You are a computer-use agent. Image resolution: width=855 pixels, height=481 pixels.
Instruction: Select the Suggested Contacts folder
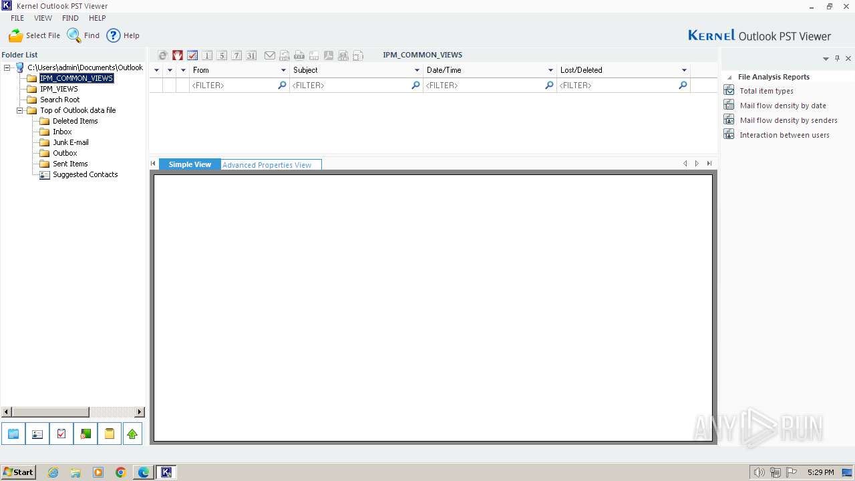pyautogui.click(x=85, y=174)
